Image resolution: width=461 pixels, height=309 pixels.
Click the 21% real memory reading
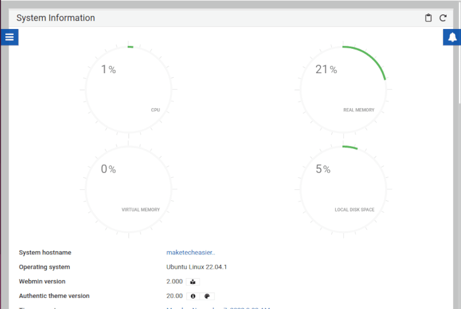coord(326,69)
